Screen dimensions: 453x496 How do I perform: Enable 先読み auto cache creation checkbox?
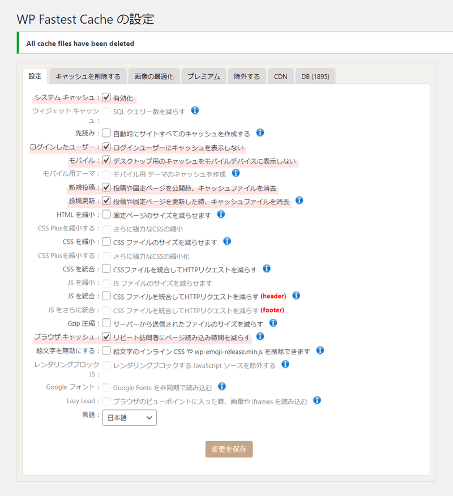pos(106,133)
